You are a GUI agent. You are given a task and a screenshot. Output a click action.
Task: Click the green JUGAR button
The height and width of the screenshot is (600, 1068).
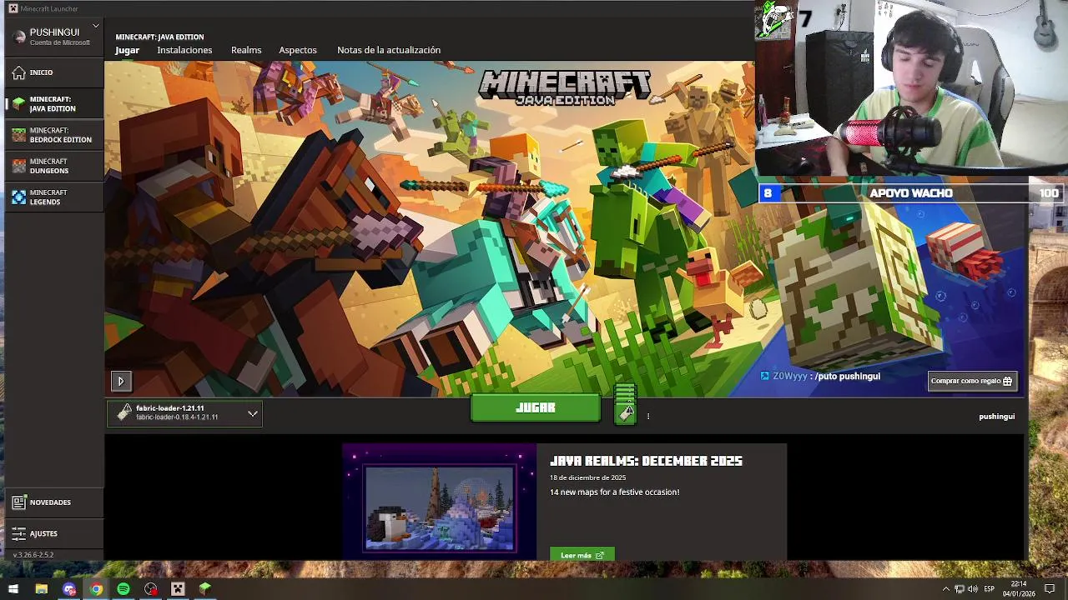click(536, 407)
